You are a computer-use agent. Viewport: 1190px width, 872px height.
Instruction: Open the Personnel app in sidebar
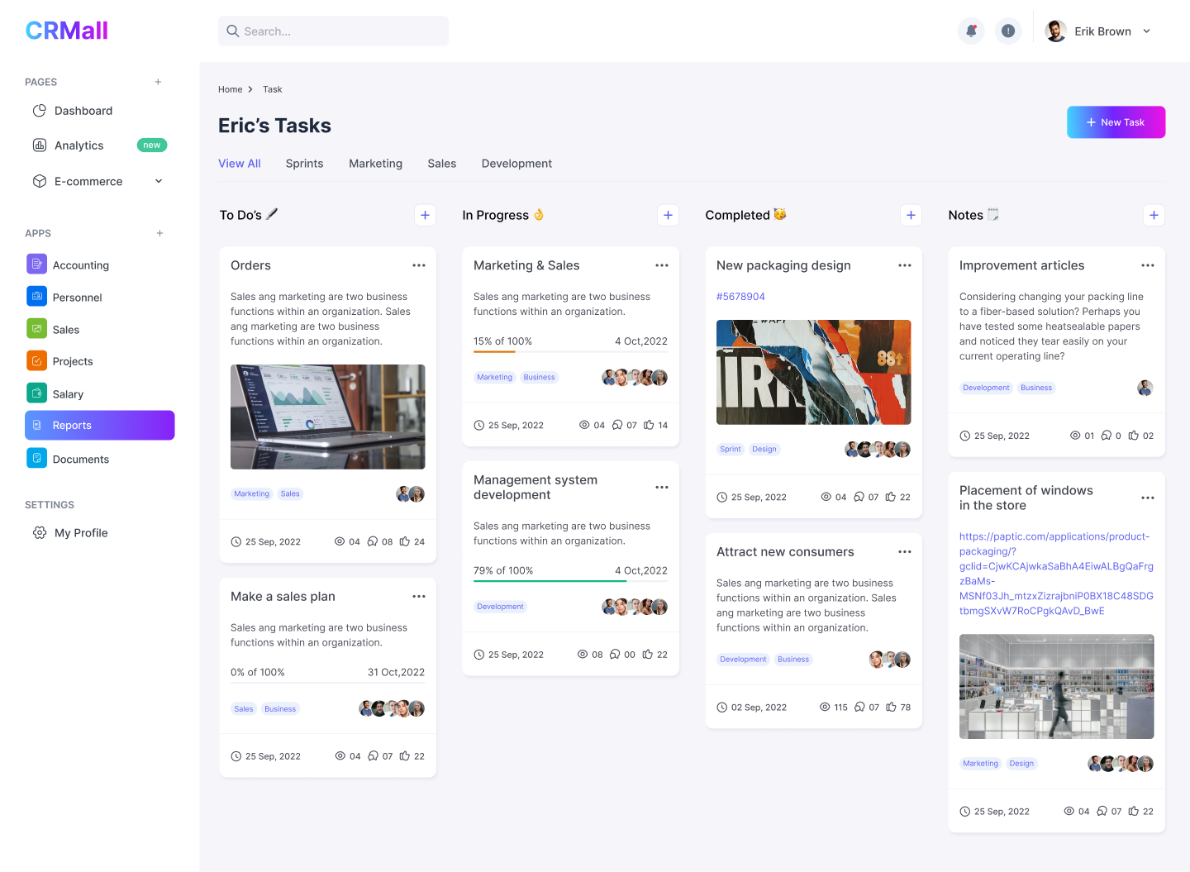pos(77,298)
